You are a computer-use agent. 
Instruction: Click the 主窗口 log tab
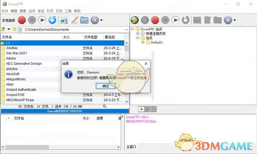(x=131, y=147)
